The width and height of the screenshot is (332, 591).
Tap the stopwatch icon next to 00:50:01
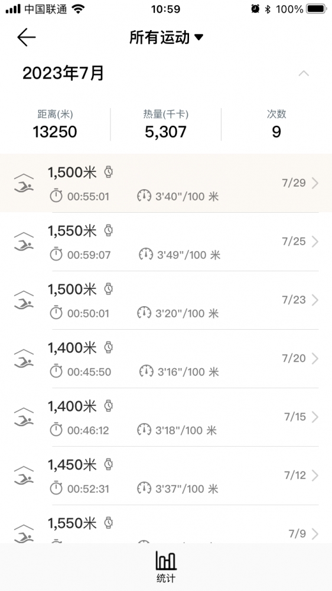56,313
